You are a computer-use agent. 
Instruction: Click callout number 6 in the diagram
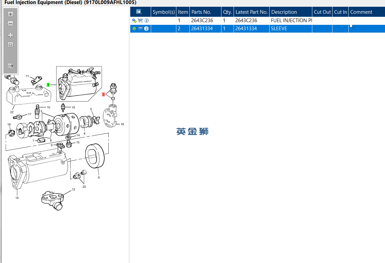[x=99, y=177]
